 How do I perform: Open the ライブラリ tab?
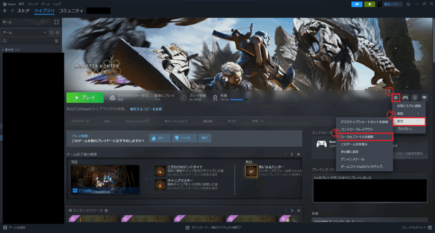point(44,11)
